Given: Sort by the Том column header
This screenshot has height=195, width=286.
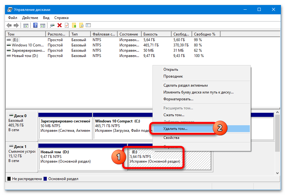Looking at the screenshot, I should click(26, 34).
